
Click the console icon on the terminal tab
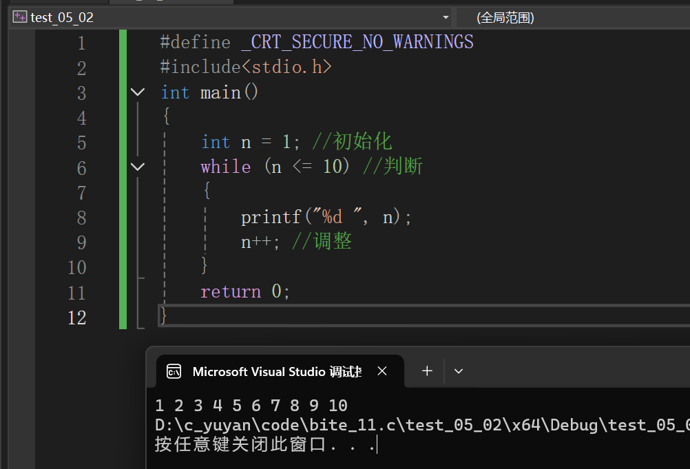click(x=174, y=371)
